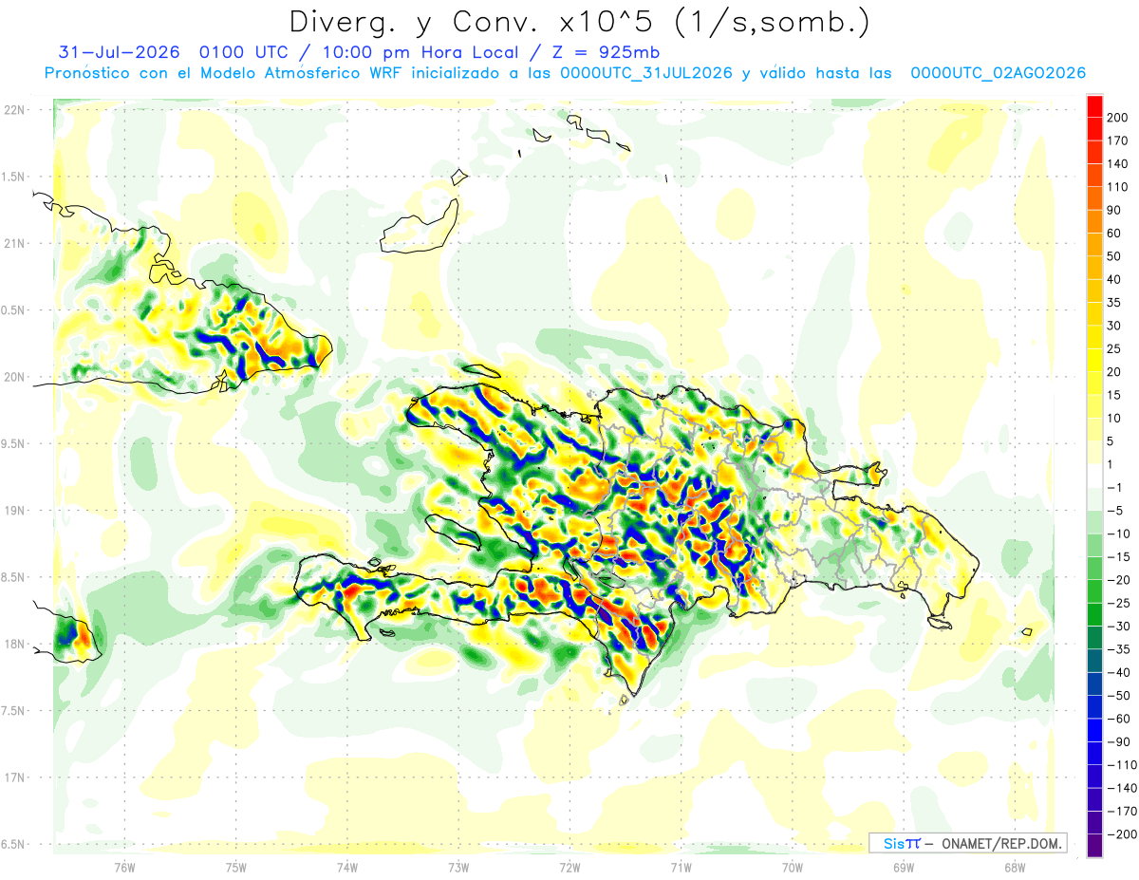Click the valid-until time "0000UTC_02AGO2026"
This screenshot has height=880, width=1139.
pyautogui.click(x=998, y=73)
